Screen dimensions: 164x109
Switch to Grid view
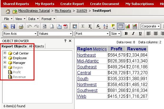coord(121,26)
